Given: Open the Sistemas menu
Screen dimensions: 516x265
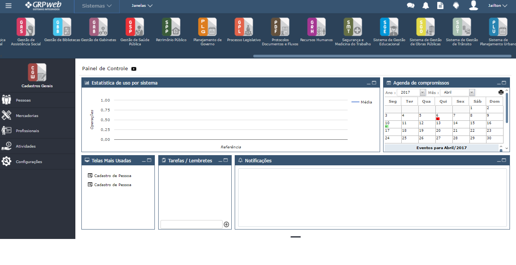Looking at the screenshot, I should click(97, 6).
